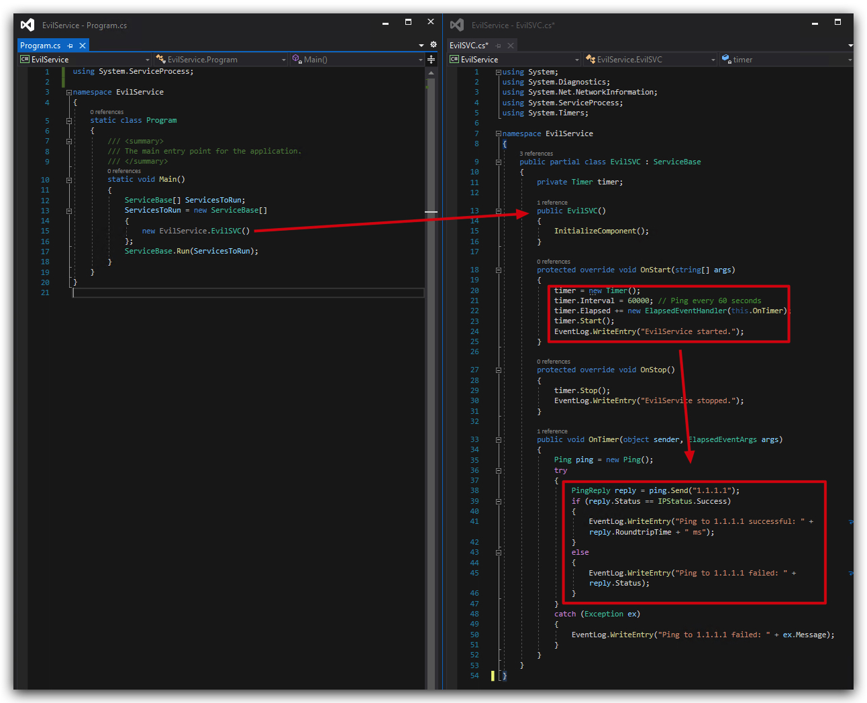867x703 pixels.
Task: Collapse namespace EvilService in EvilSVC.cs
Action: pyautogui.click(x=499, y=134)
